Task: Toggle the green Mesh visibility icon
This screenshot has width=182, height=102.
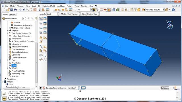Action: click(x=117, y=10)
